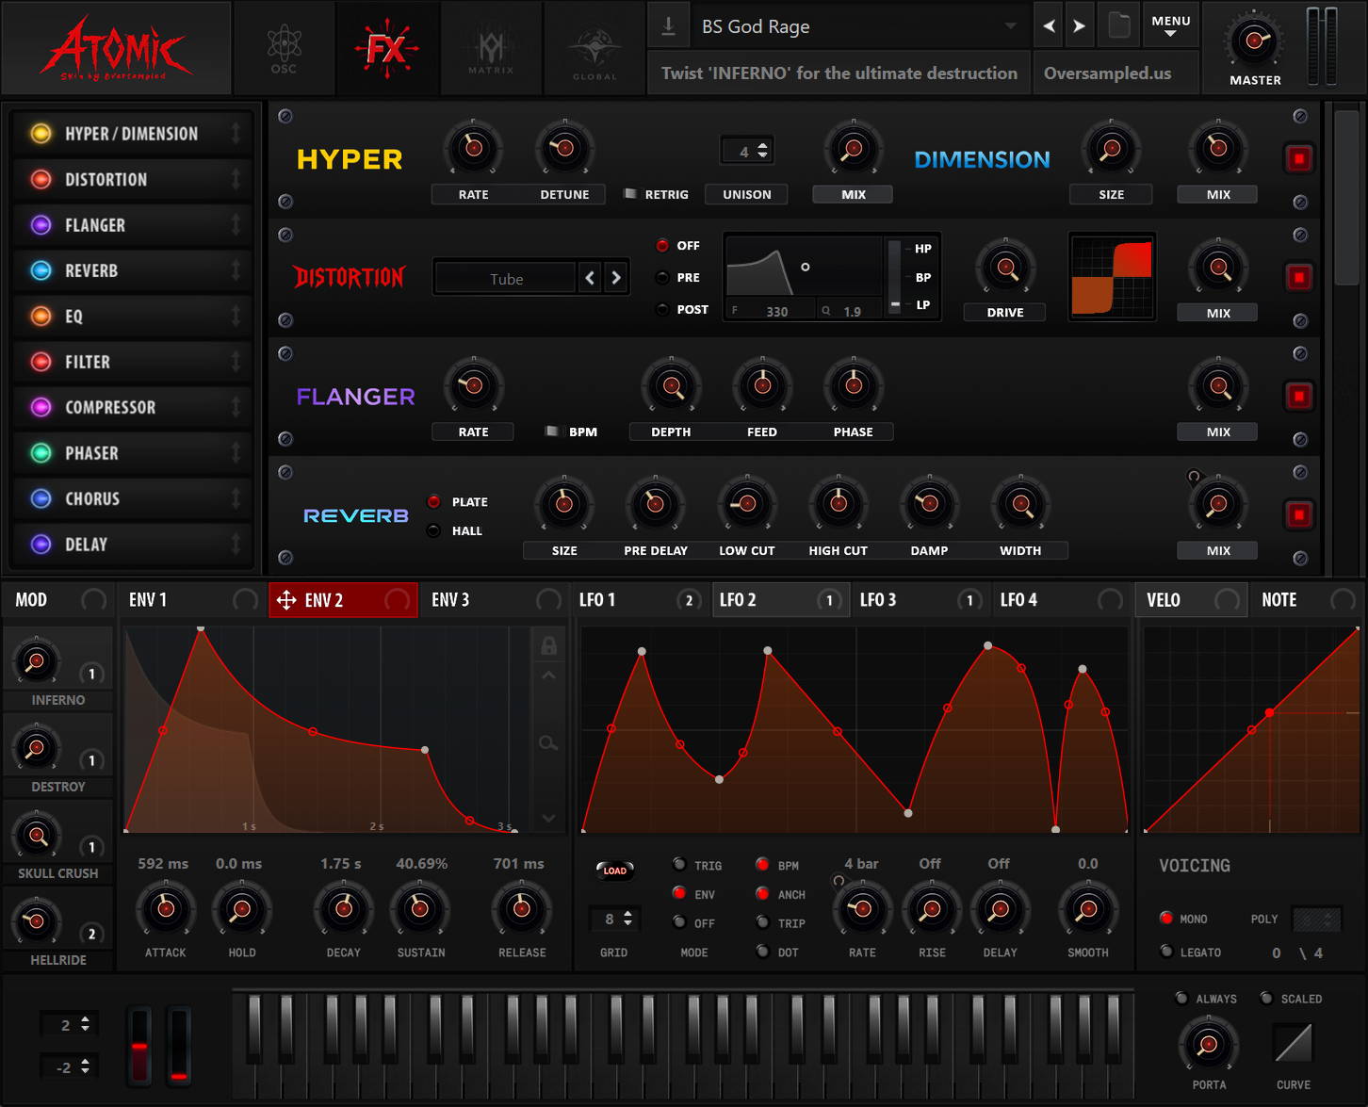This screenshot has width=1368, height=1107.
Task: Open the Matrix page icon
Action: (491, 48)
